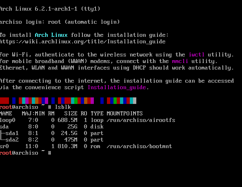Image resolution: width=242 pixels, height=187 pixels.
Task: Select the 'sda1' partition name
Action: coord(12,133)
